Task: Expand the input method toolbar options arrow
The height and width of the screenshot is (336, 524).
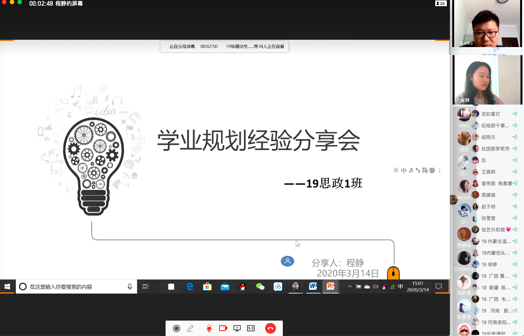Action: point(439,171)
